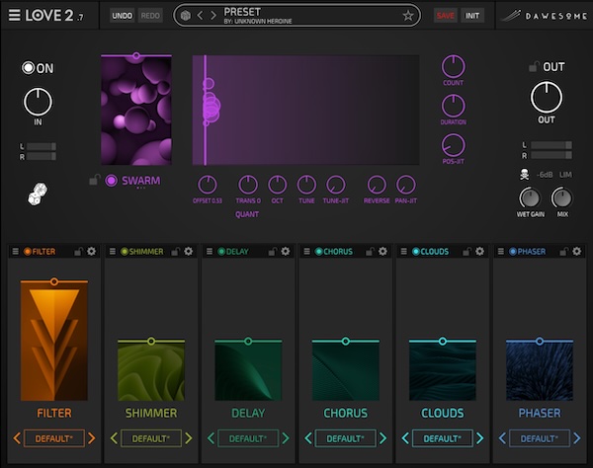593x468 pixels.
Task: Open the DELAY module hamburger menu
Action: (x=210, y=251)
